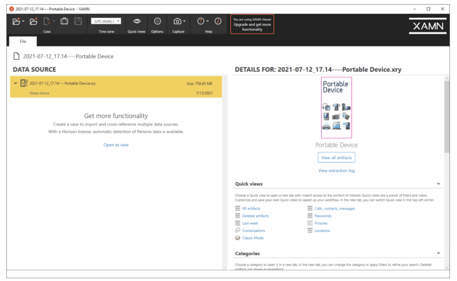The height and width of the screenshot is (281, 457).
Task: Click the speech bubbles icon beside Conversations
Action: pos(237,230)
